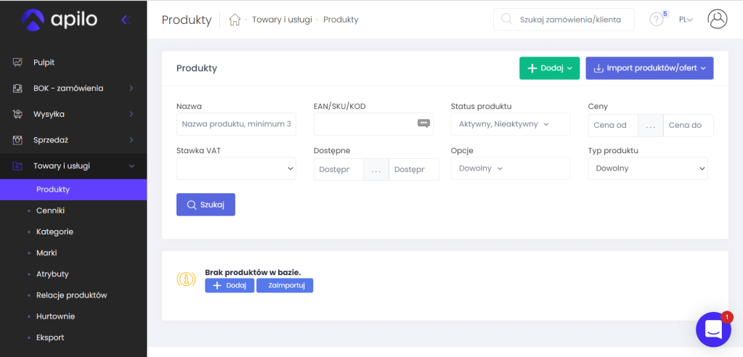Open the Typ produktu dropdown
The height and width of the screenshot is (357, 743).
tap(648, 168)
